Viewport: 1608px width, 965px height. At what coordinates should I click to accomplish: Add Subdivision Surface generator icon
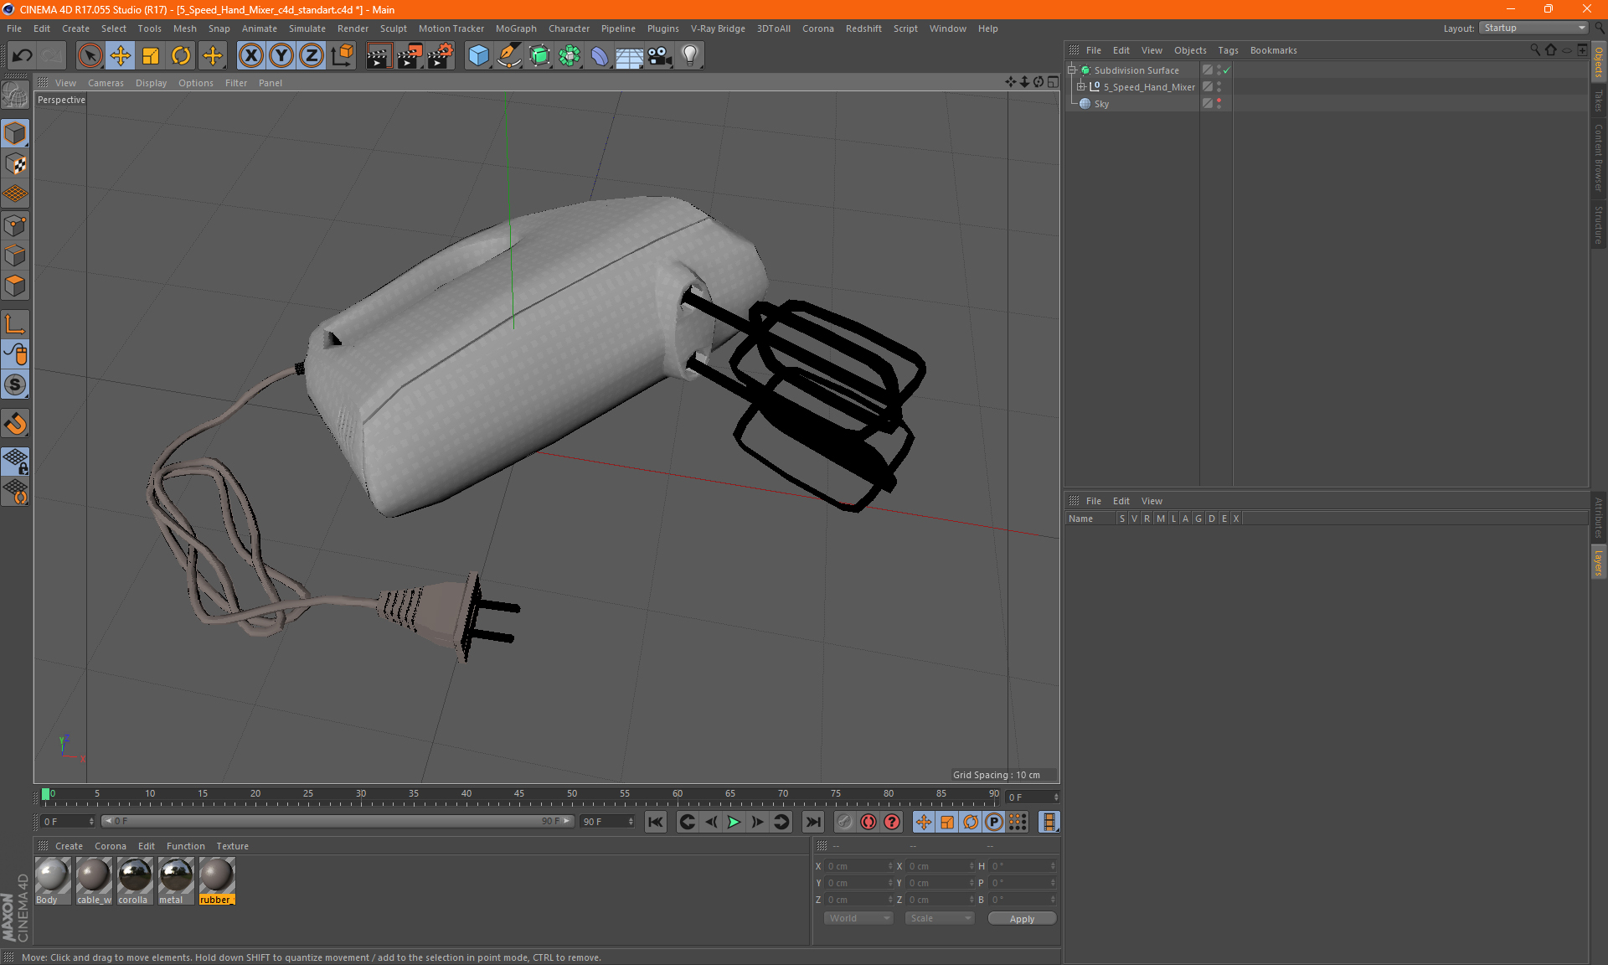coord(539,56)
